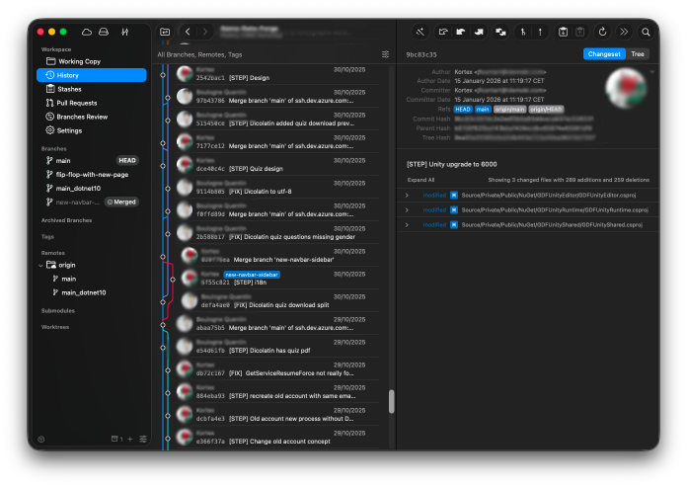Add item with sidebar plus icon
This screenshot has height=487, width=687.
(x=130, y=439)
